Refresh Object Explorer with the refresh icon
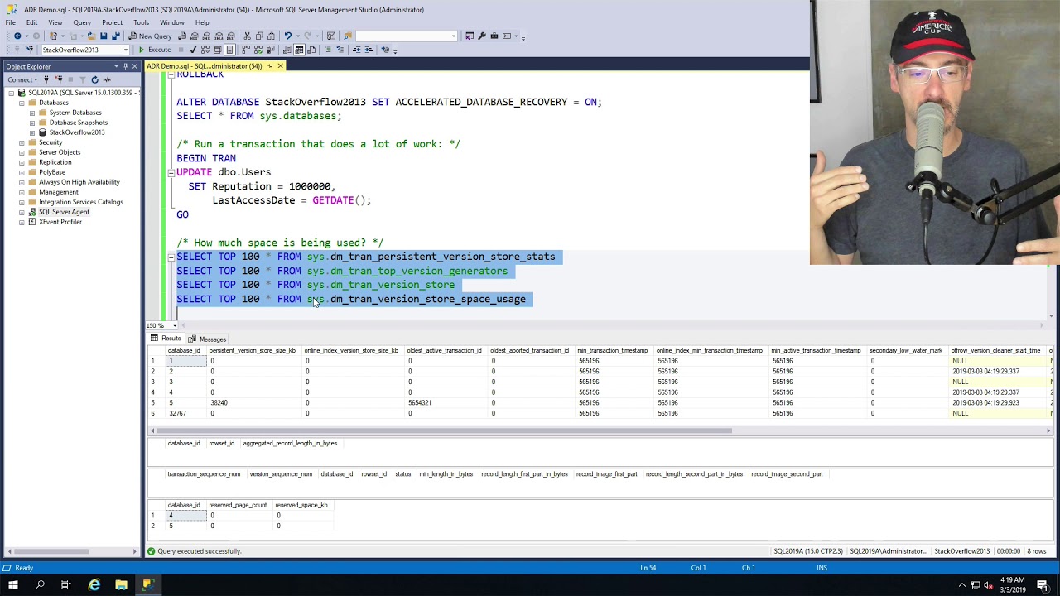Viewport: 1060px width, 596px height. (94, 79)
